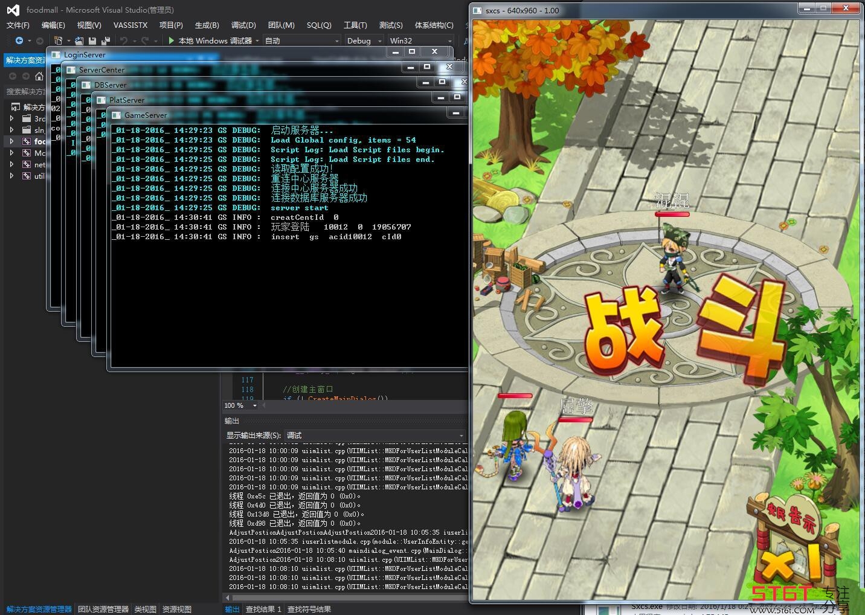The width and height of the screenshot is (865, 615).
Task: Click the Redo arrow icon
Action: [x=145, y=40]
